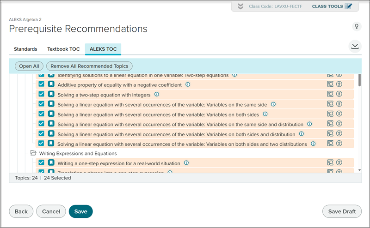Image resolution: width=370 pixels, height=228 pixels.
Task: Click Remove All Recommended Topics button
Action: 89,66
